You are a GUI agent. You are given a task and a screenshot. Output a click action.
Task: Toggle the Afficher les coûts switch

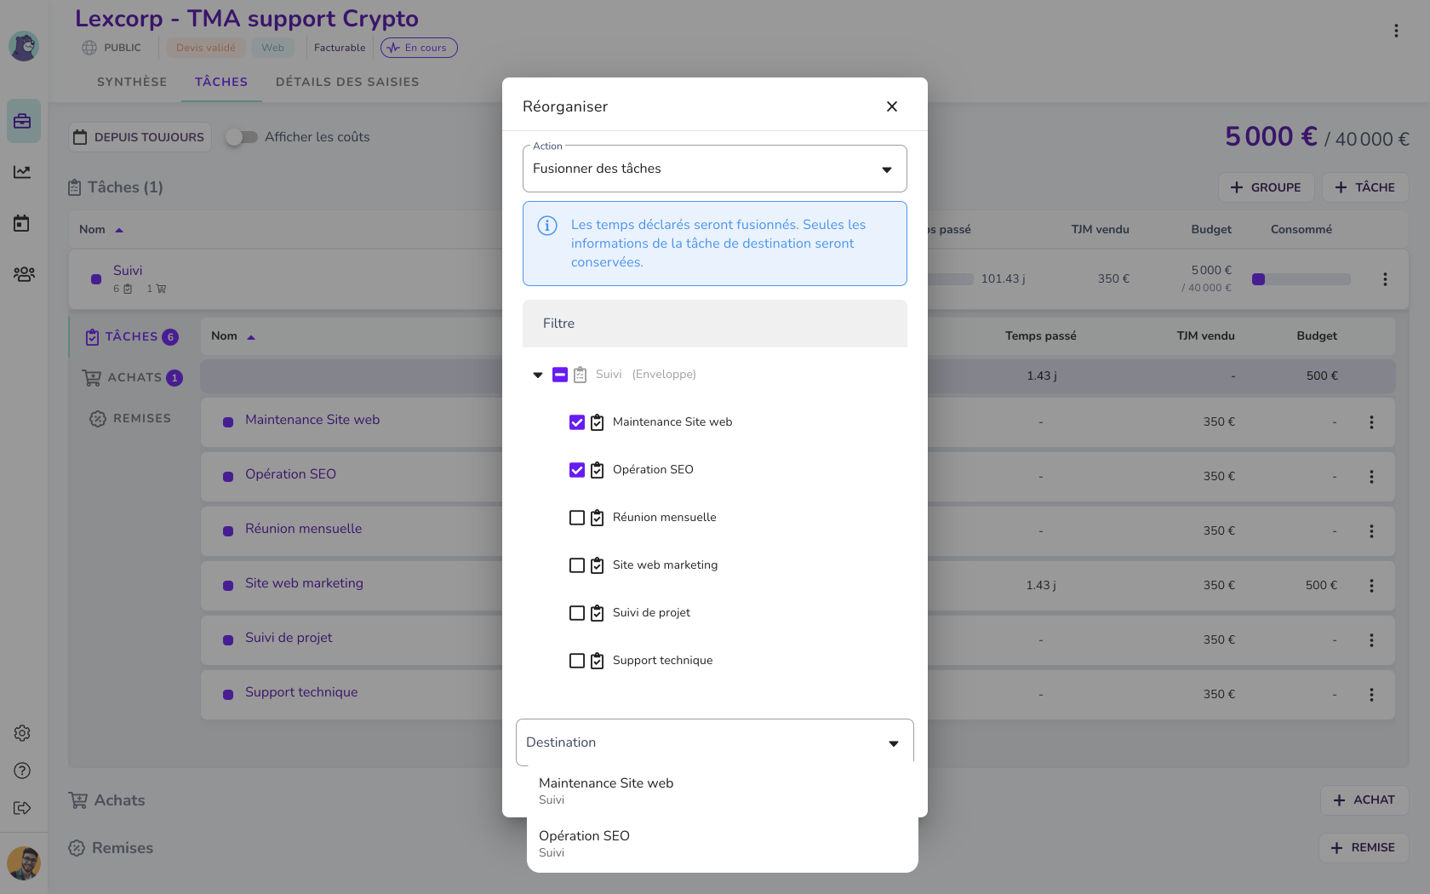241,137
